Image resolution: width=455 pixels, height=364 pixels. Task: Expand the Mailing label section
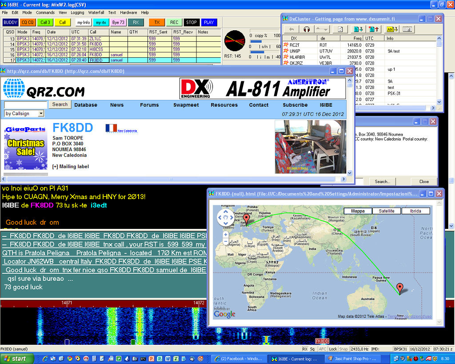coord(71,167)
